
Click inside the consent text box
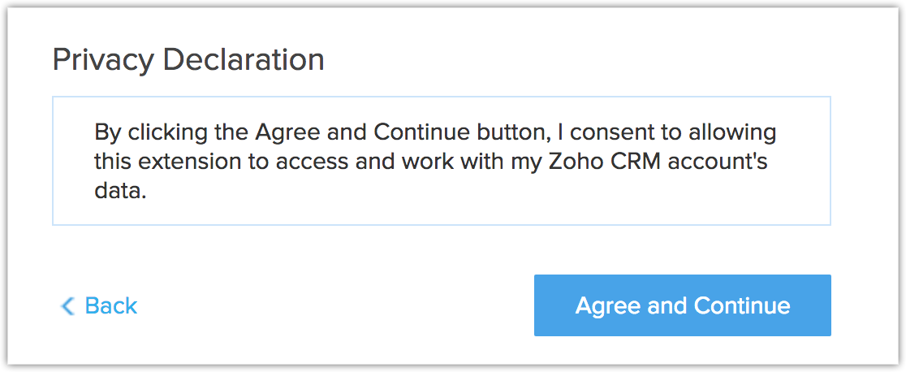click(441, 161)
